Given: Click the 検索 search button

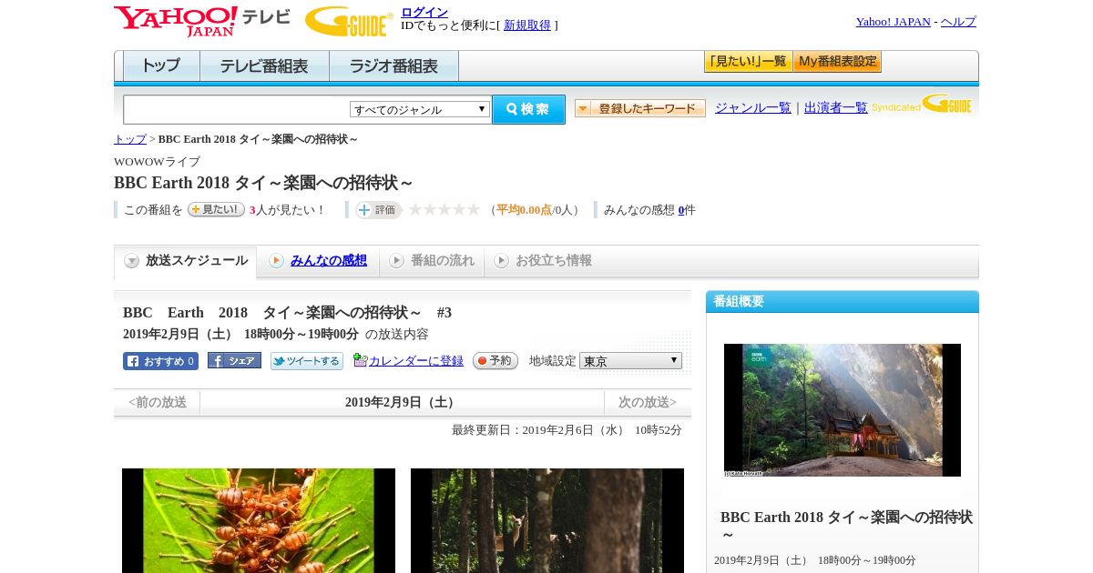Looking at the screenshot, I should pos(528,109).
